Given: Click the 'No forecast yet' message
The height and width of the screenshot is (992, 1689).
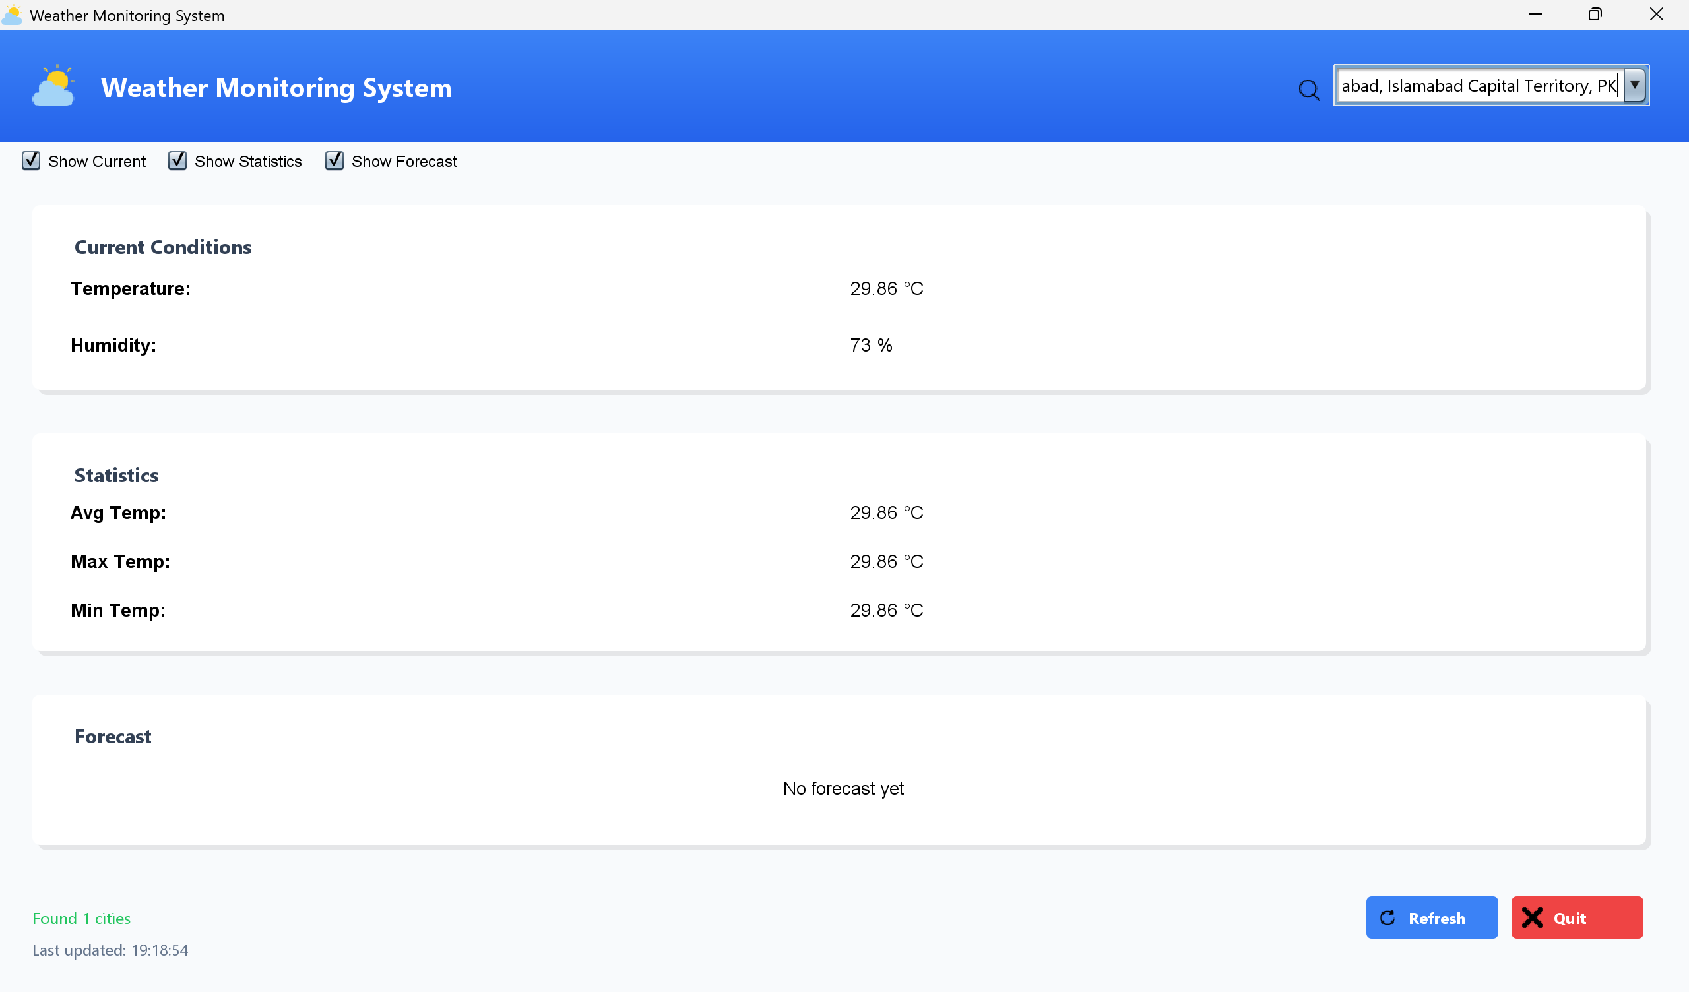Looking at the screenshot, I should pos(843,788).
